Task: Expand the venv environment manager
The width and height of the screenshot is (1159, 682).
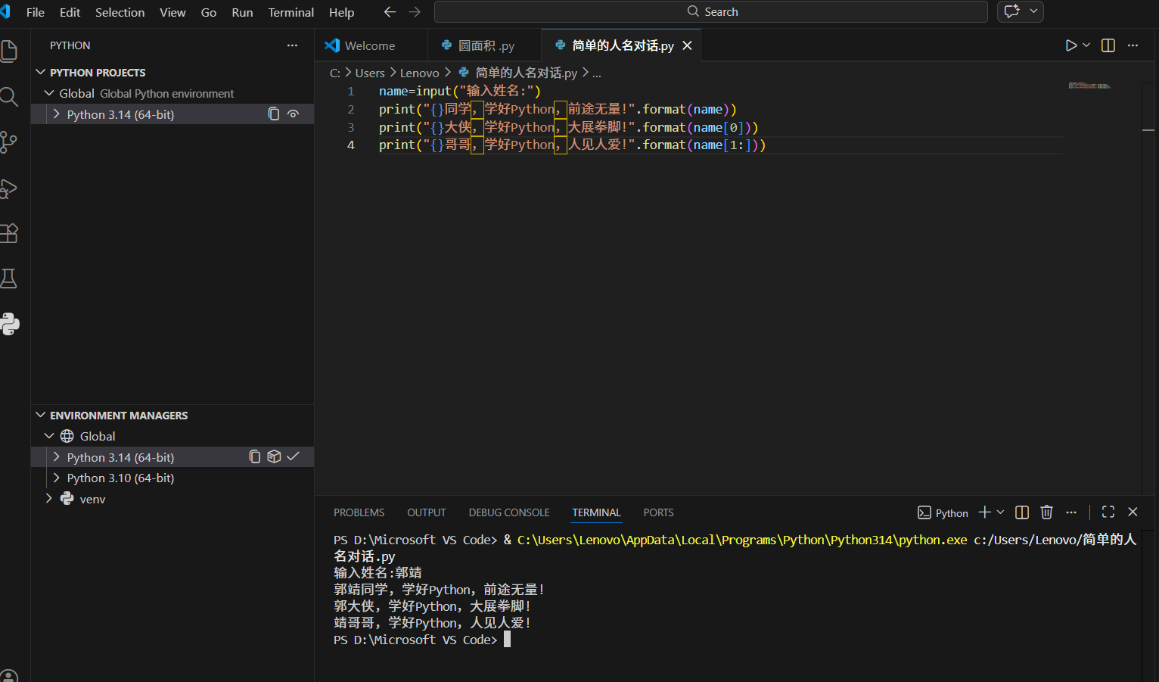Action: click(49, 498)
